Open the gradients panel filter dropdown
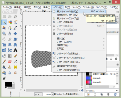121x98 pixels. point(117,69)
